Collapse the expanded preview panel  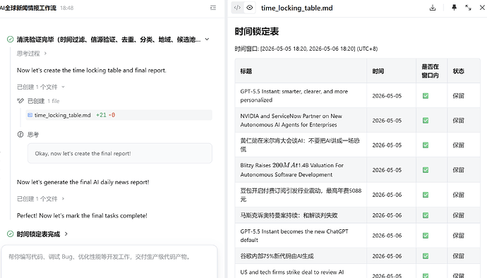tap(469, 8)
